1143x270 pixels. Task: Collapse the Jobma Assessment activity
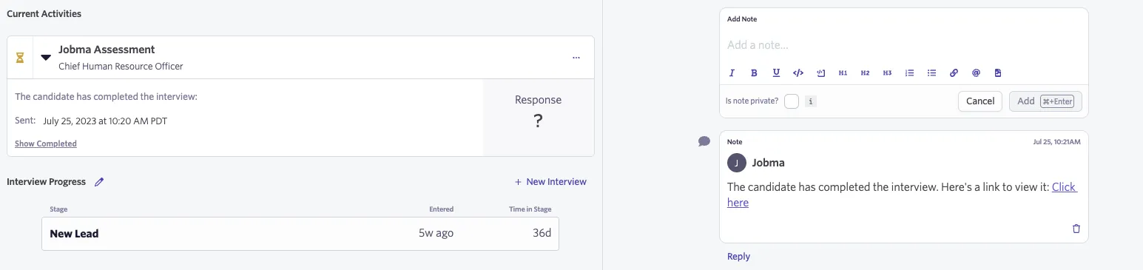click(x=46, y=57)
